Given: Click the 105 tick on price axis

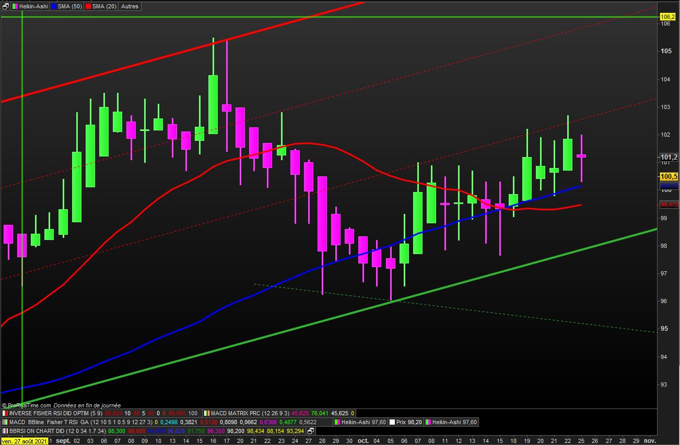Looking at the screenshot, I should (x=666, y=51).
